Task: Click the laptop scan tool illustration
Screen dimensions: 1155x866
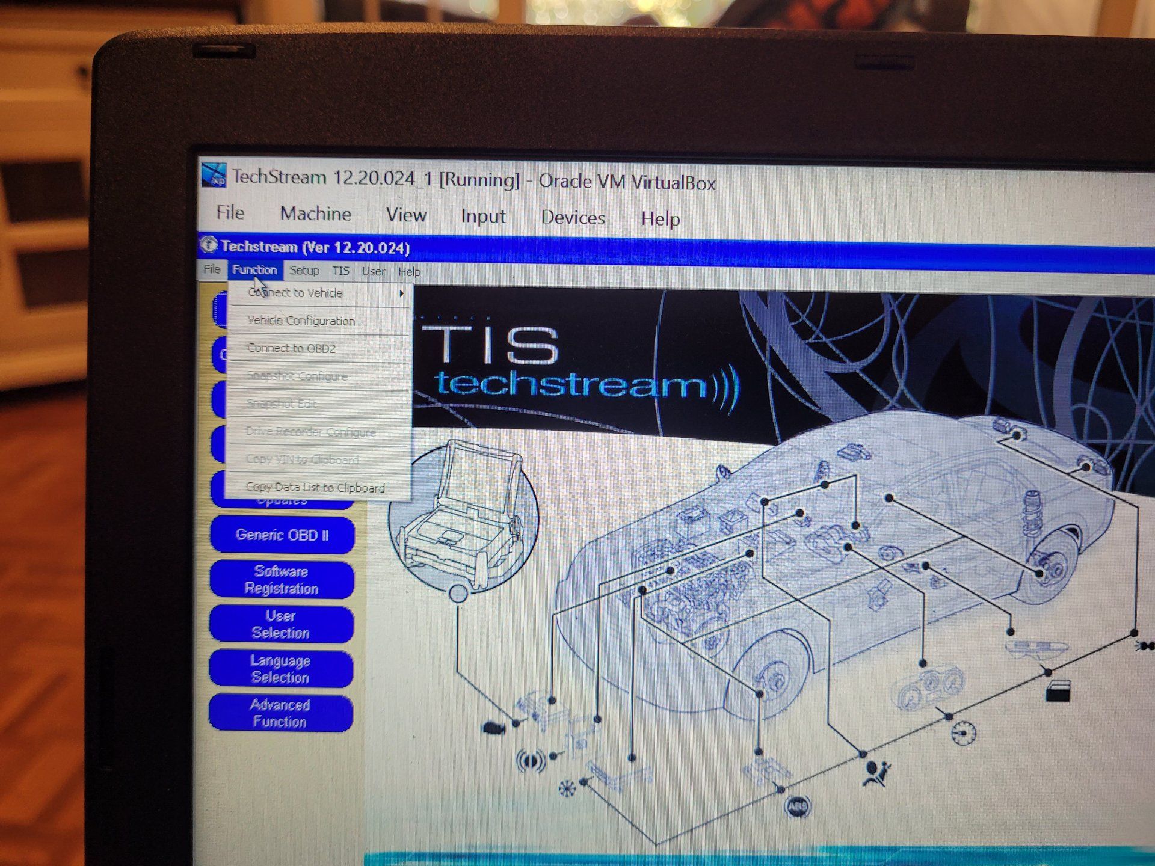Action: 464,517
